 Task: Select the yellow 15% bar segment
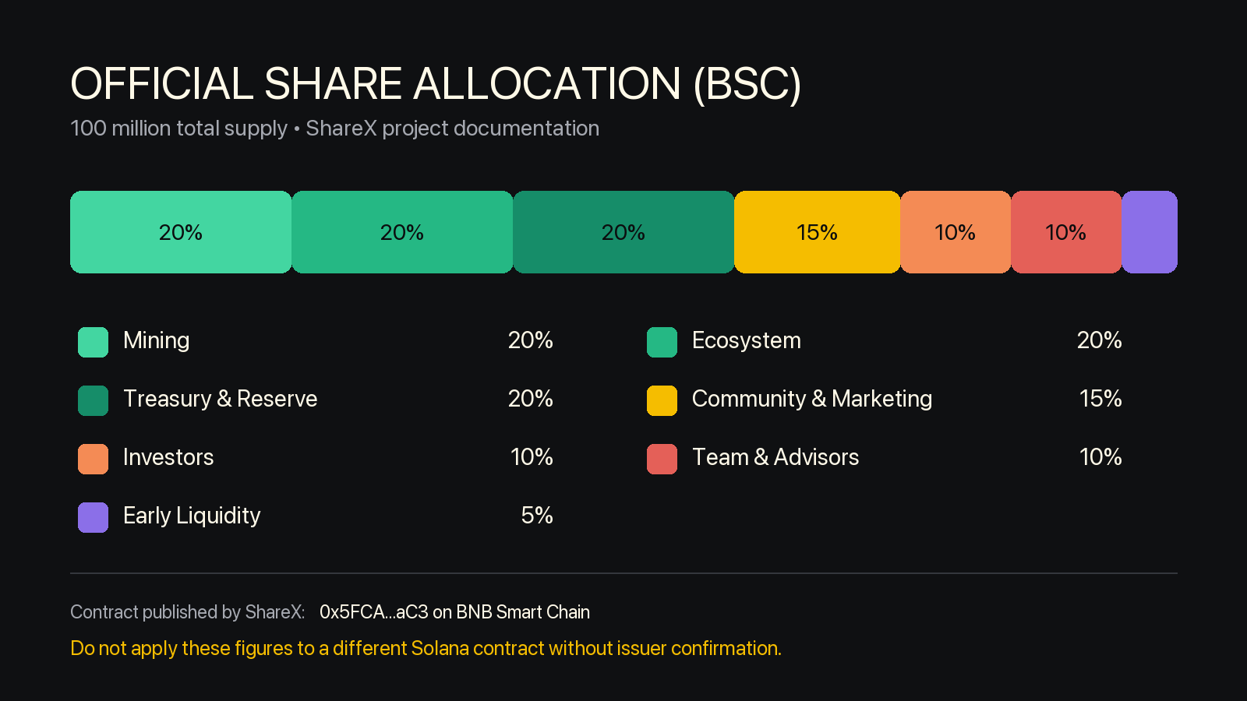(x=817, y=232)
